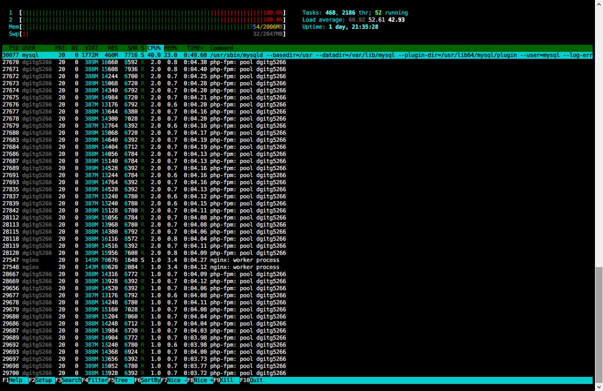This screenshot has height=391, width=603.
Task: Open the F4 Filter option
Action: pos(95,380)
